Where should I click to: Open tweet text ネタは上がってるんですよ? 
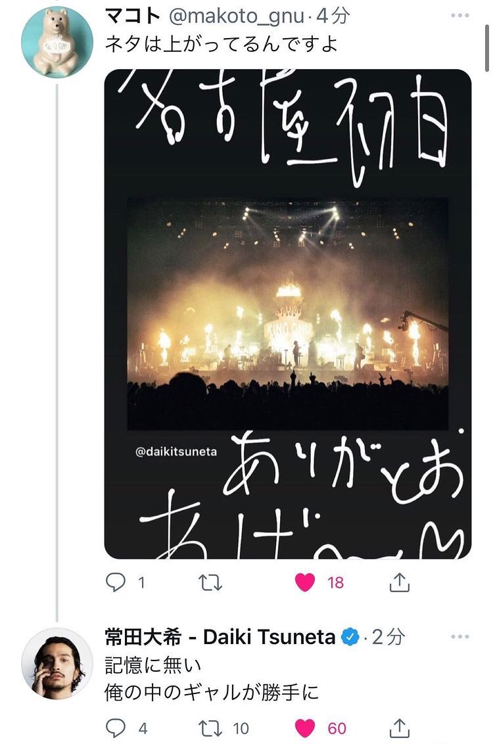tap(221, 43)
